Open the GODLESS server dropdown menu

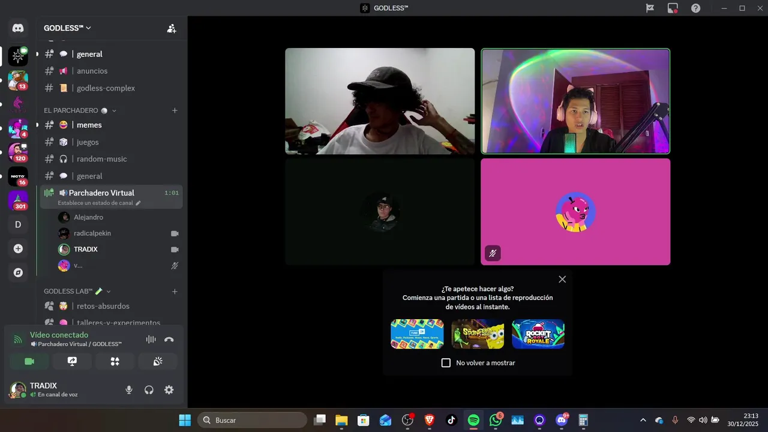(x=67, y=28)
